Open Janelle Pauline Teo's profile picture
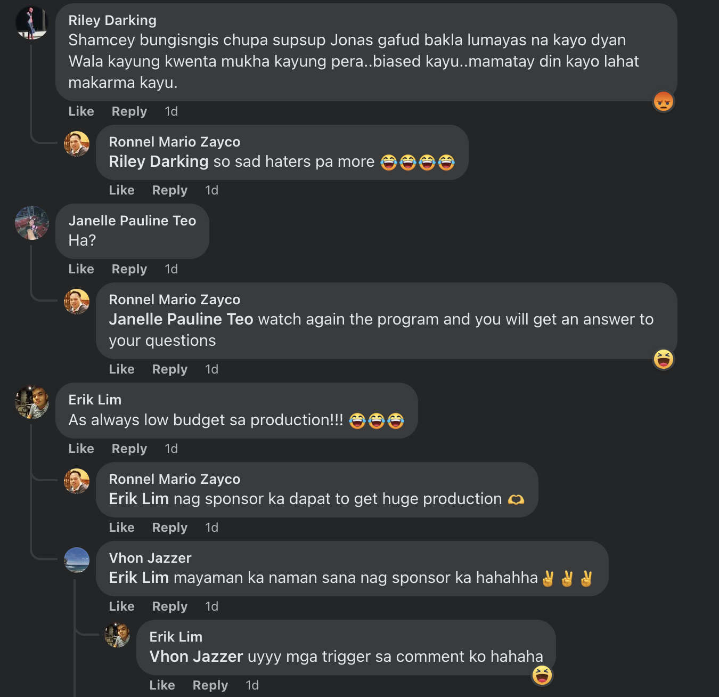 pos(32,223)
